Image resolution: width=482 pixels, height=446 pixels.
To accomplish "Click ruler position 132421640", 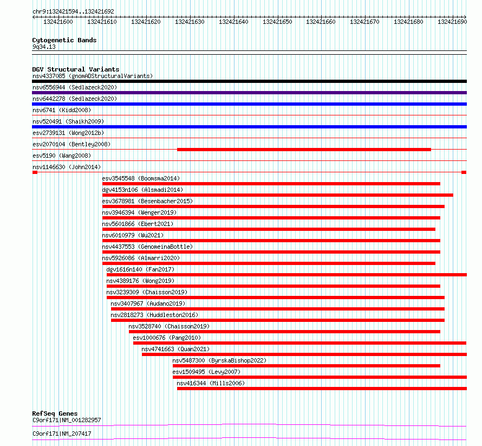I will click(233, 22).
